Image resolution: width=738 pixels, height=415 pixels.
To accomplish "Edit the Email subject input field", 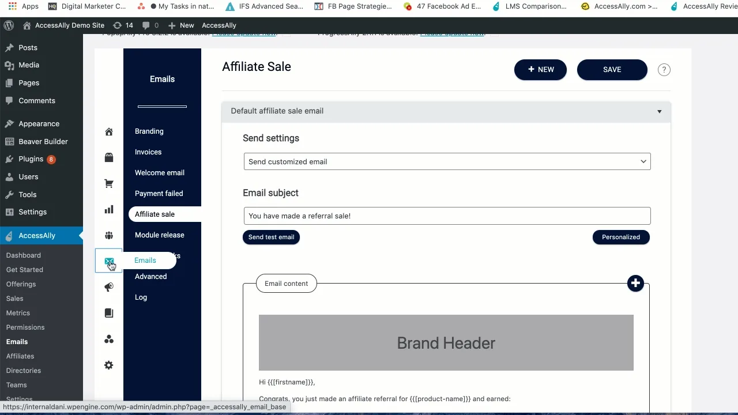I will tap(447, 216).
